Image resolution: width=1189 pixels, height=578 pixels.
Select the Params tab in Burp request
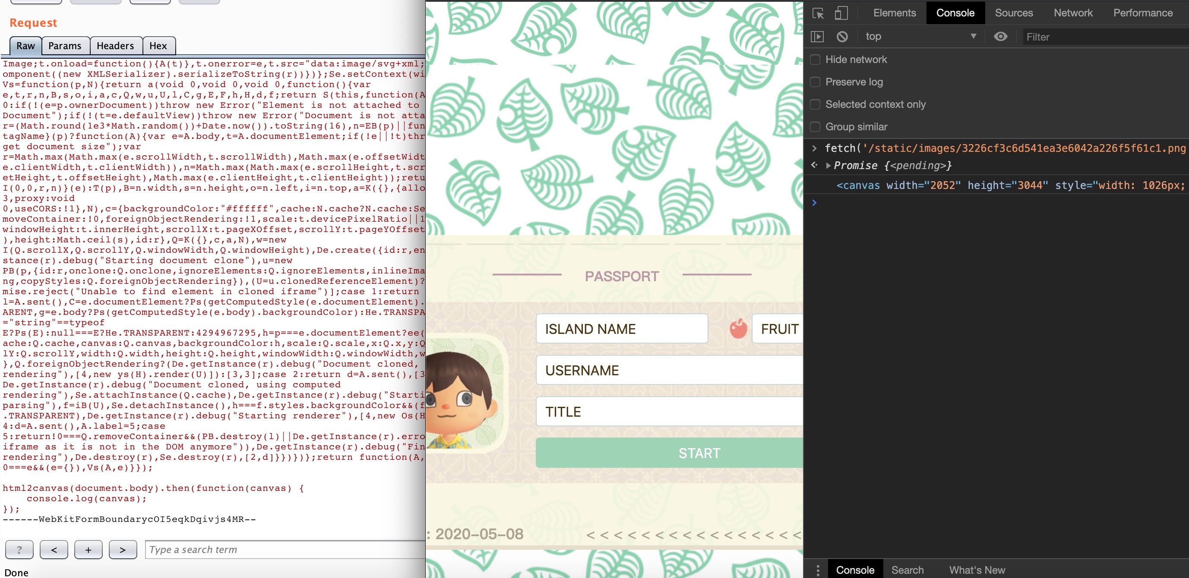(65, 46)
